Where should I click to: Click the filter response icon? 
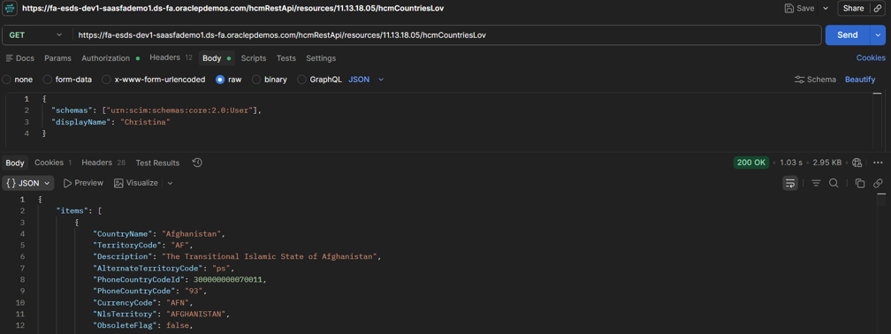[816, 183]
